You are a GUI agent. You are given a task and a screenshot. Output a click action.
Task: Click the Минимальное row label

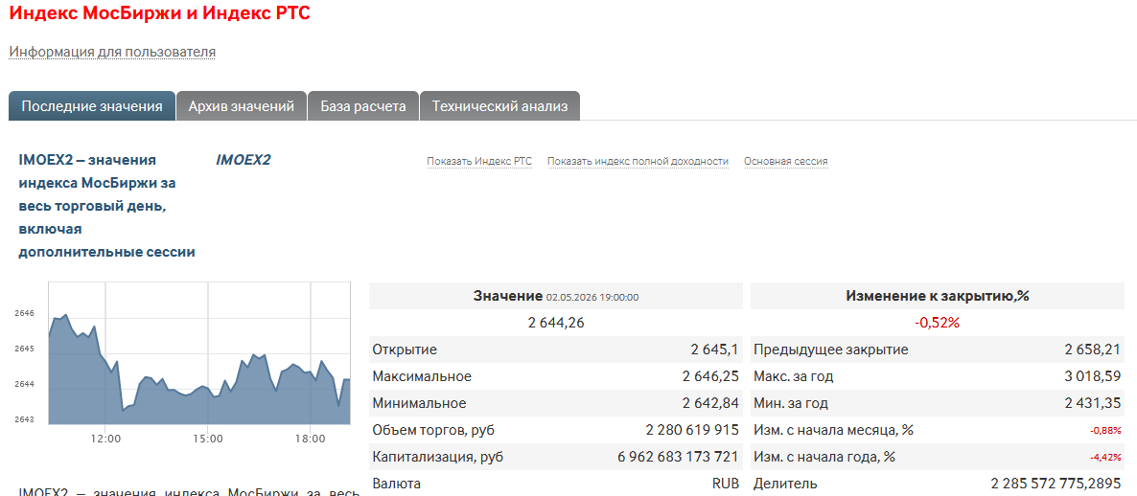(x=419, y=403)
